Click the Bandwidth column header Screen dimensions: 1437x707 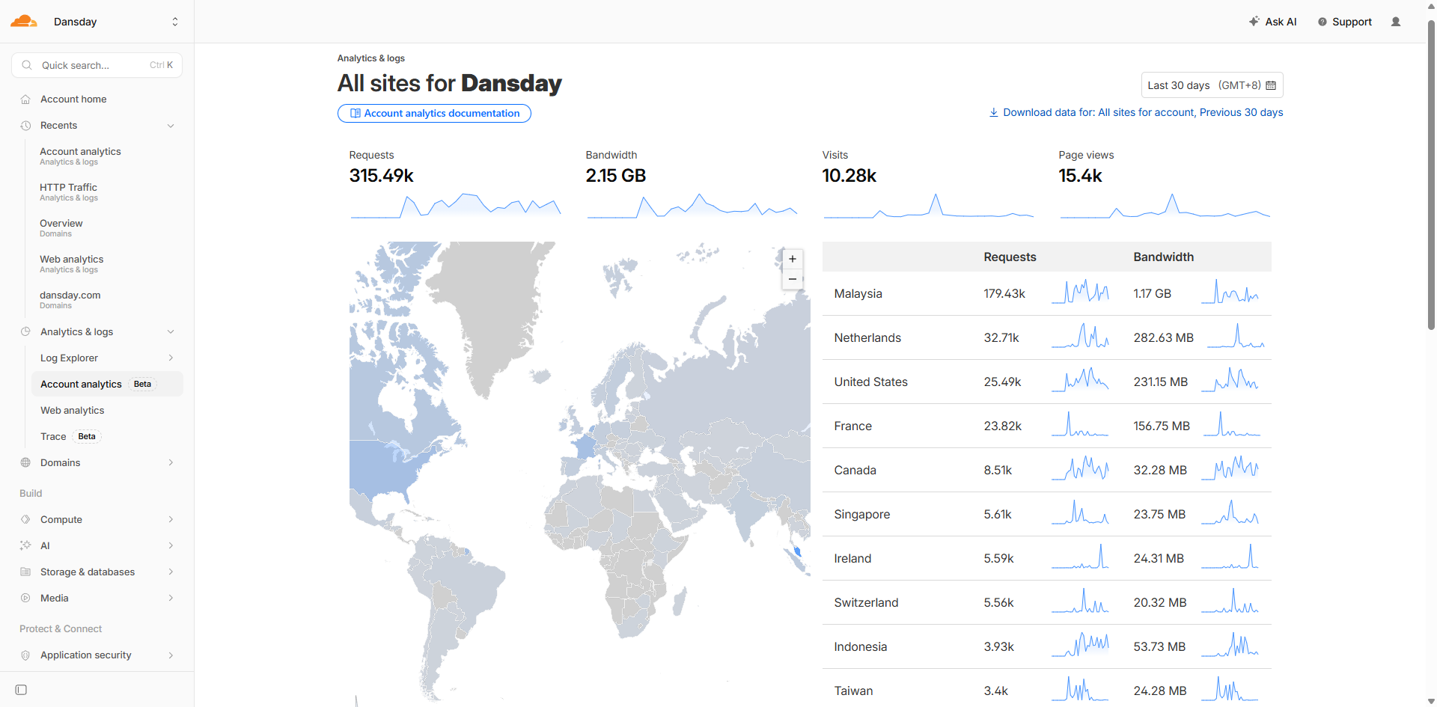click(1163, 257)
